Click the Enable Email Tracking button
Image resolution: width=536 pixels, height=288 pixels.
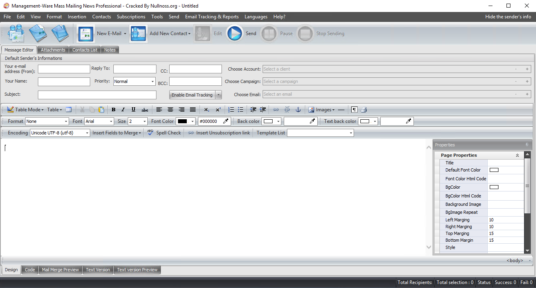(x=192, y=95)
